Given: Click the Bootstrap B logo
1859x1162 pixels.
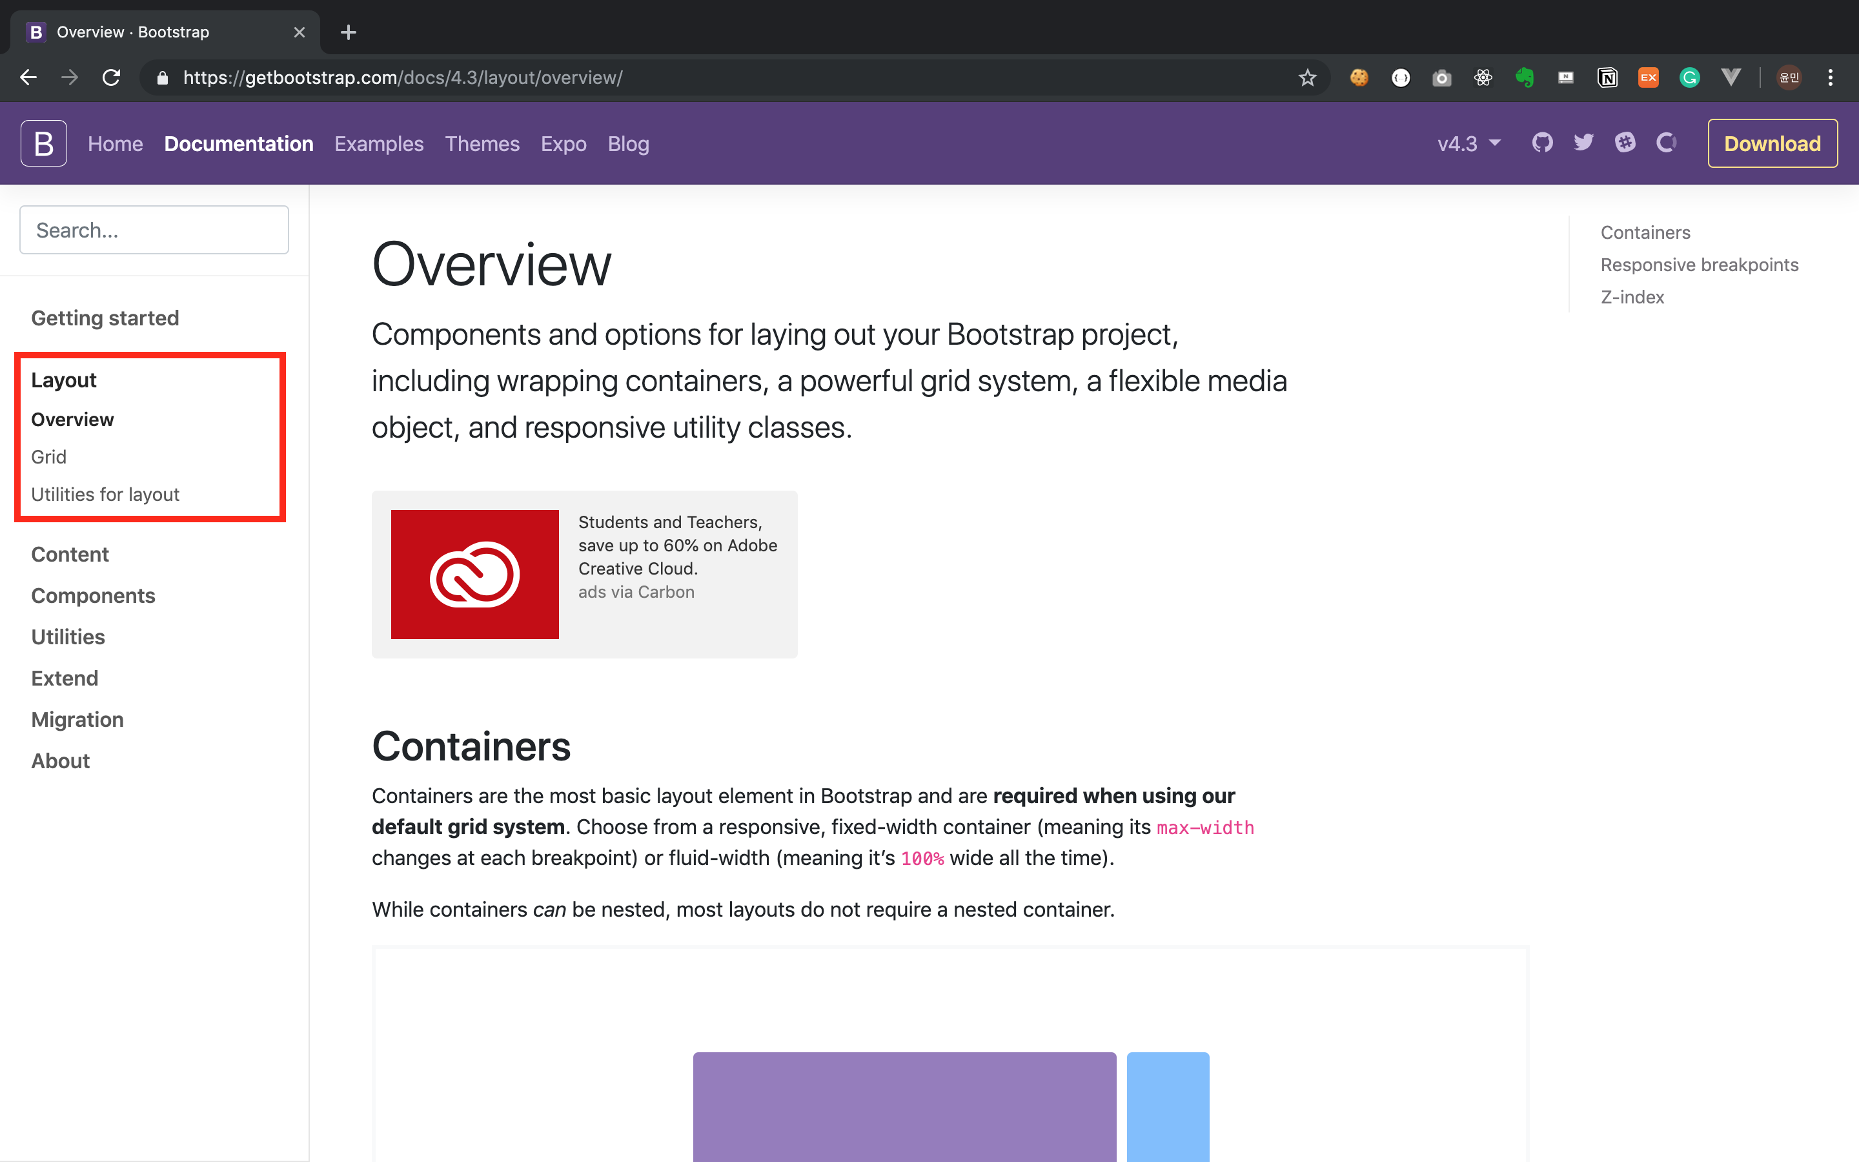Looking at the screenshot, I should (x=44, y=143).
